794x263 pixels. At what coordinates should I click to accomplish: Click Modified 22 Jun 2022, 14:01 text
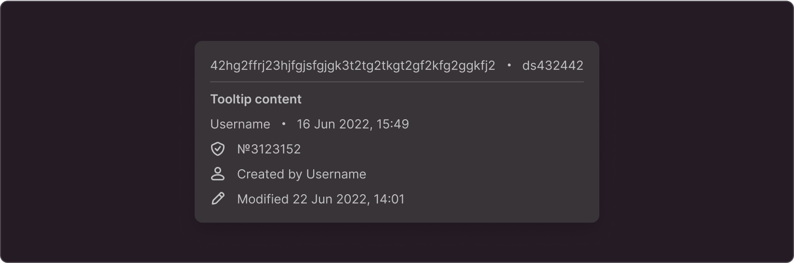coord(321,199)
